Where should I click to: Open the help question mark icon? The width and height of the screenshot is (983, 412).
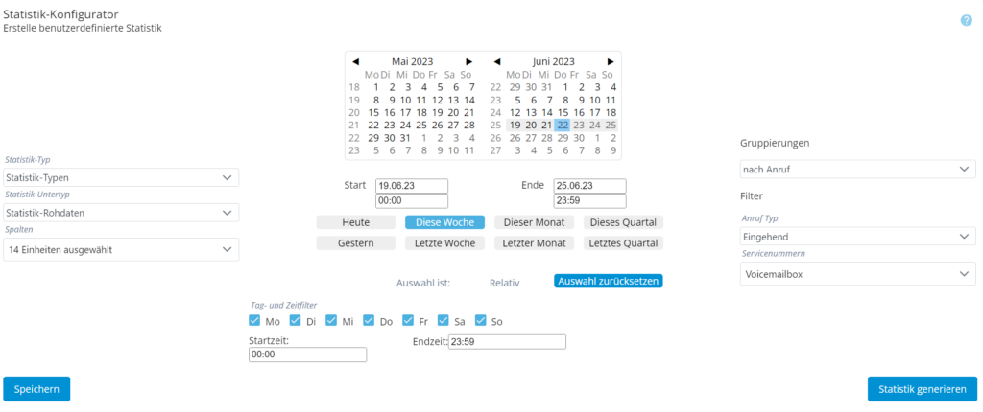tap(966, 20)
